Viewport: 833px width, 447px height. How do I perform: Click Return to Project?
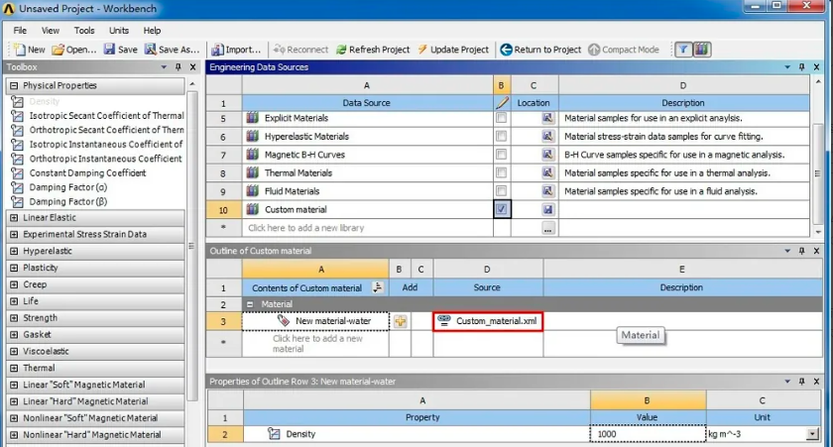[540, 50]
